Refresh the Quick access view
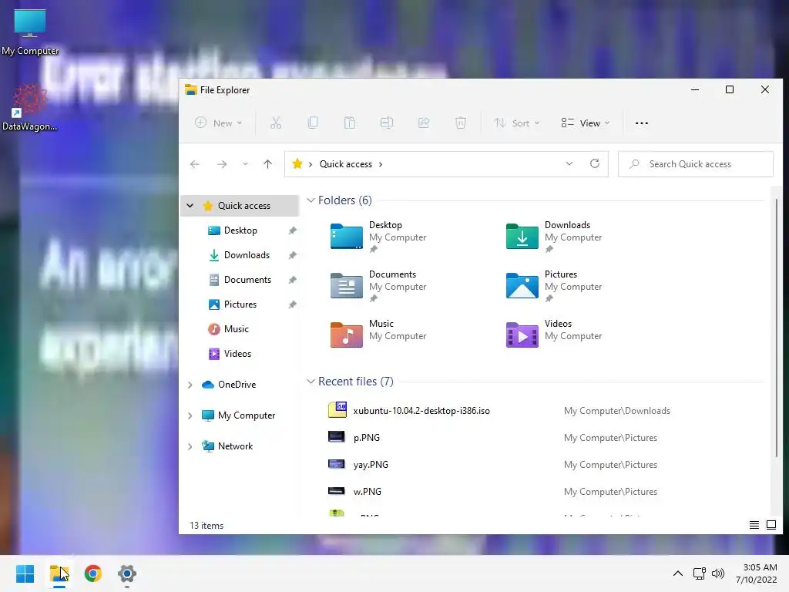Image resolution: width=789 pixels, height=592 pixels. tap(595, 163)
